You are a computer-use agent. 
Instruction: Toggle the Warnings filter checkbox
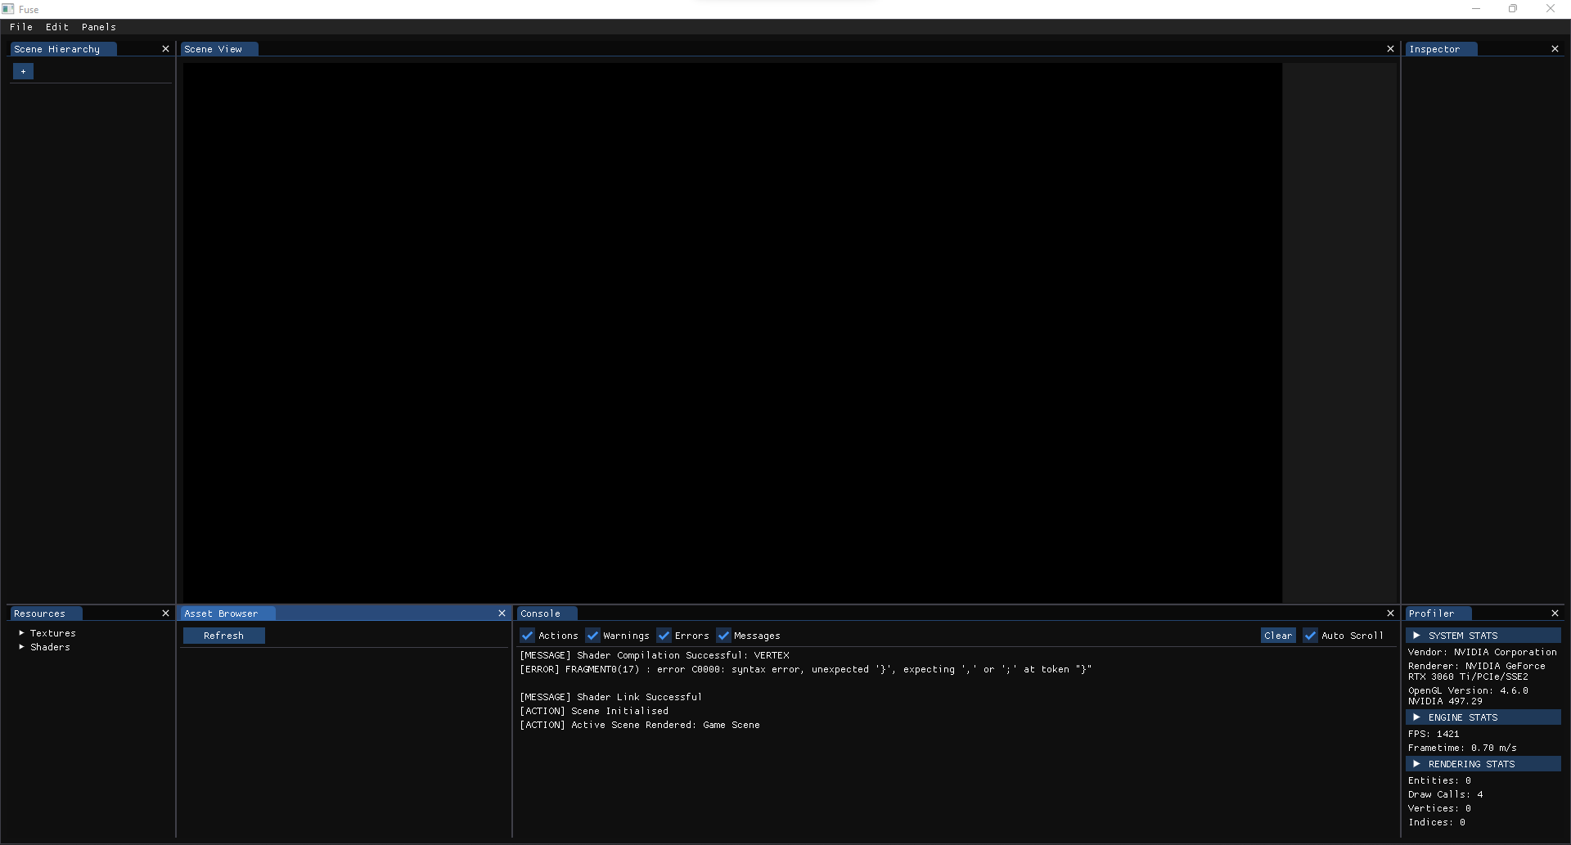click(592, 636)
